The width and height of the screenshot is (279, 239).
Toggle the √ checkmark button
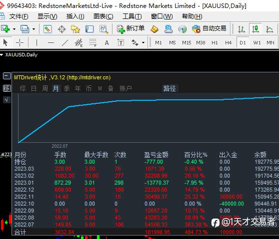(x=7, y=100)
